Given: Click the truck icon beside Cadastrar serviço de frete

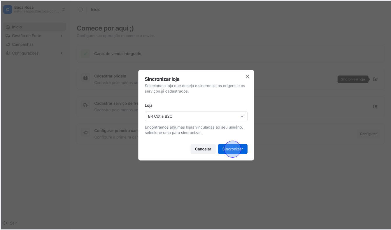Looking at the screenshot, I should pos(85,105).
